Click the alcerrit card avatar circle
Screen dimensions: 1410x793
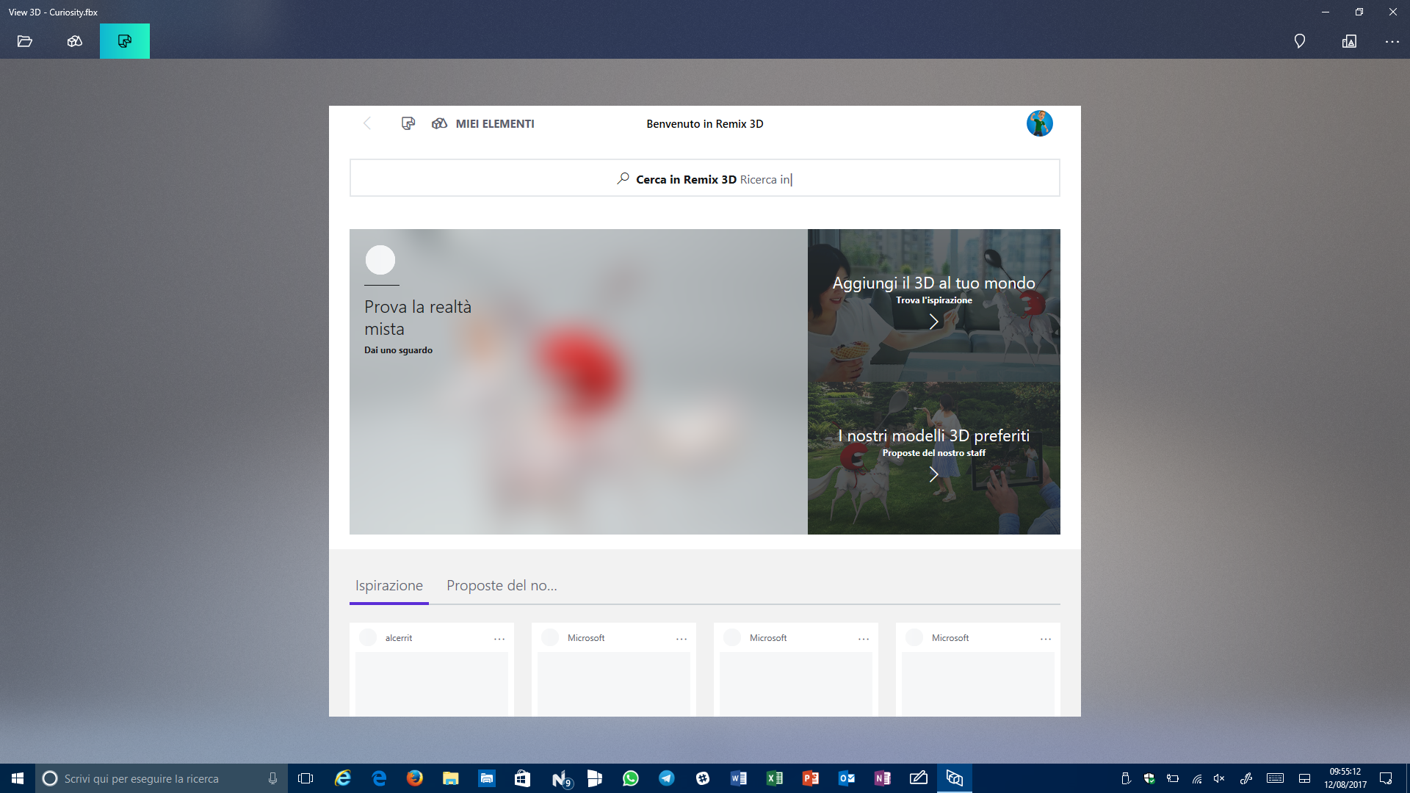(368, 637)
